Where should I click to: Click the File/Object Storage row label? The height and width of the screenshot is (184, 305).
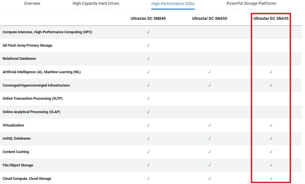pyautogui.click(x=18, y=165)
